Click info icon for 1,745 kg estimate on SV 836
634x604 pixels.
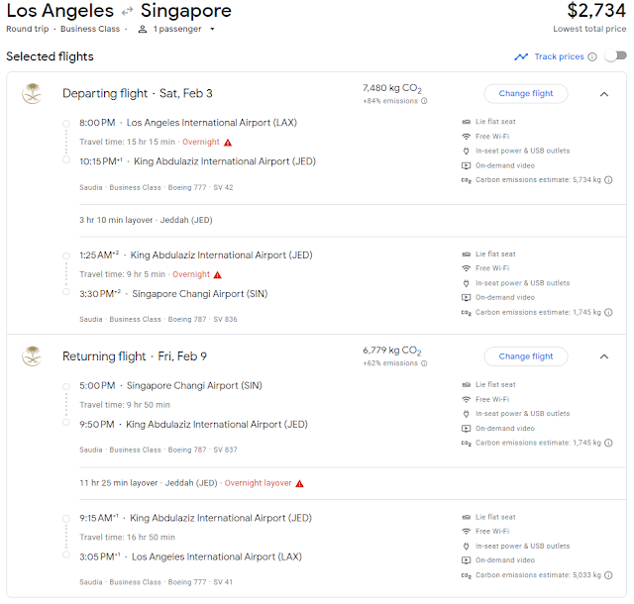[608, 312]
